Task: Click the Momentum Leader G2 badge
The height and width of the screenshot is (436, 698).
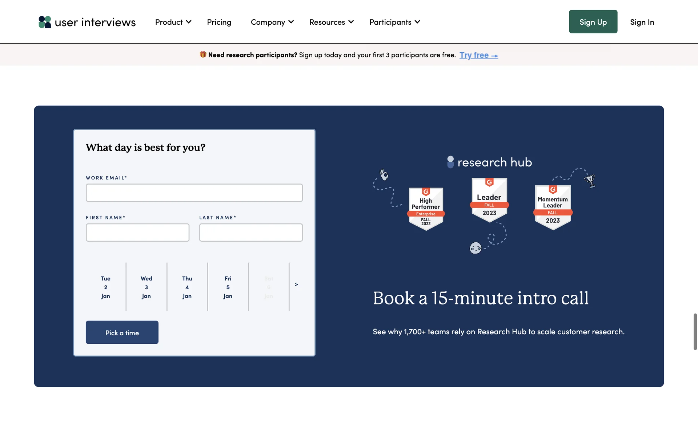Action: (553, 207)
